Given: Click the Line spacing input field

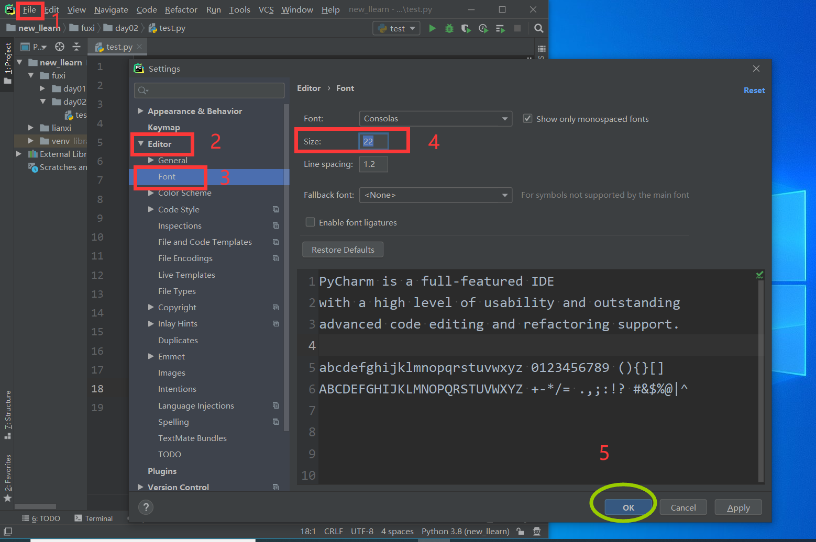Looking at the screenshot, I should click(373, 164).
